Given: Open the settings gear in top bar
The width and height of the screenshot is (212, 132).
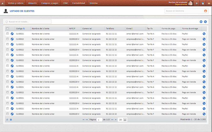Looking at the screenshot, I should pyautogui.click(x=197, y=3).
